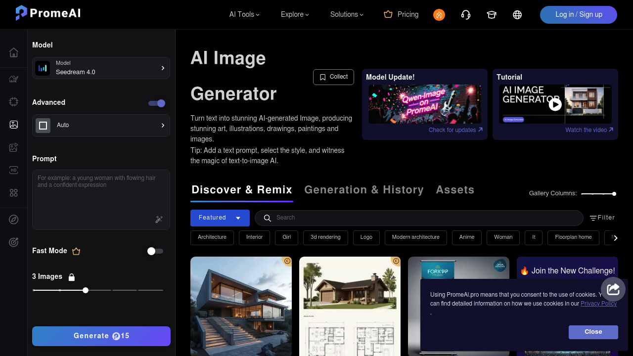633x356 pixels.
Task: Enable the Fast Mode toggle
Action: point(155,251)
